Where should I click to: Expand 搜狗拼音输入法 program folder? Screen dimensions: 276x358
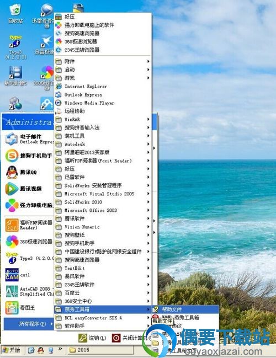pos(103,127)
